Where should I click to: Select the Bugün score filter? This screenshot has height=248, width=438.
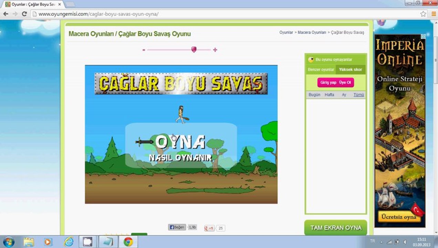(314, 95)
